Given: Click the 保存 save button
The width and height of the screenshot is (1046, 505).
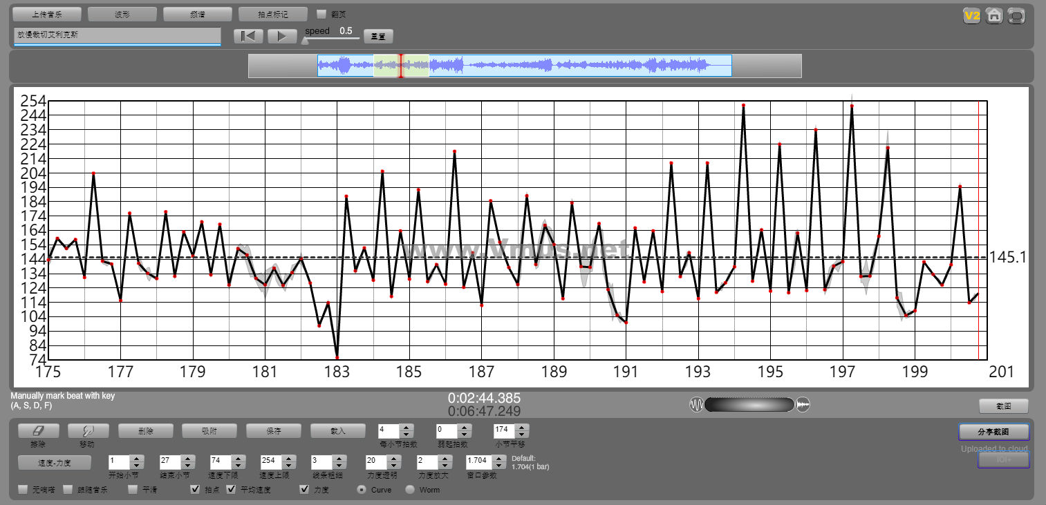Looking at the screenshot, I should 274,430.
